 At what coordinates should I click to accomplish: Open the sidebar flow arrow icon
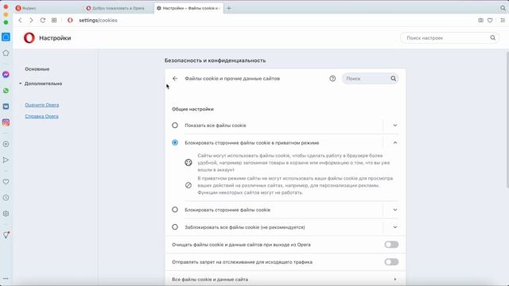pos(6,160)
